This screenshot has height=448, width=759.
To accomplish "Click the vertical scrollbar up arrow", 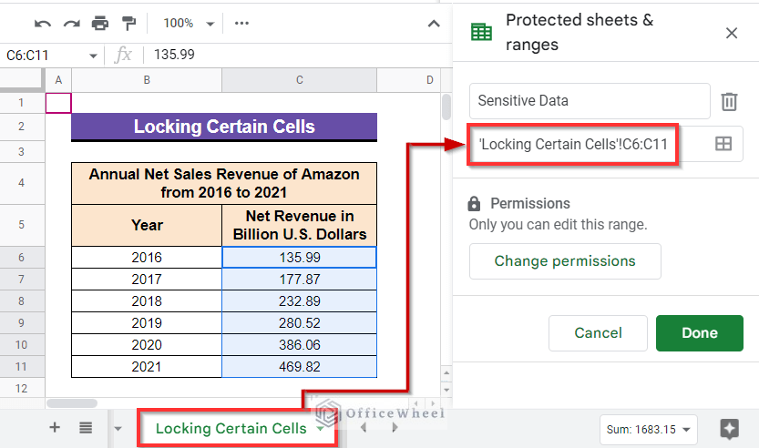I will click(446, 373).
